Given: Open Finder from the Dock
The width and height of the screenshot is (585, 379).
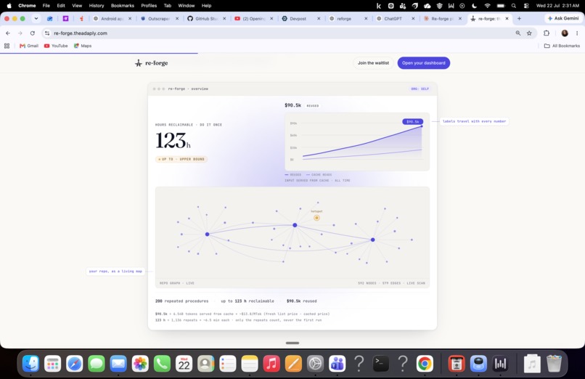Looking at the screenshot, I should [x=30, y=364].
